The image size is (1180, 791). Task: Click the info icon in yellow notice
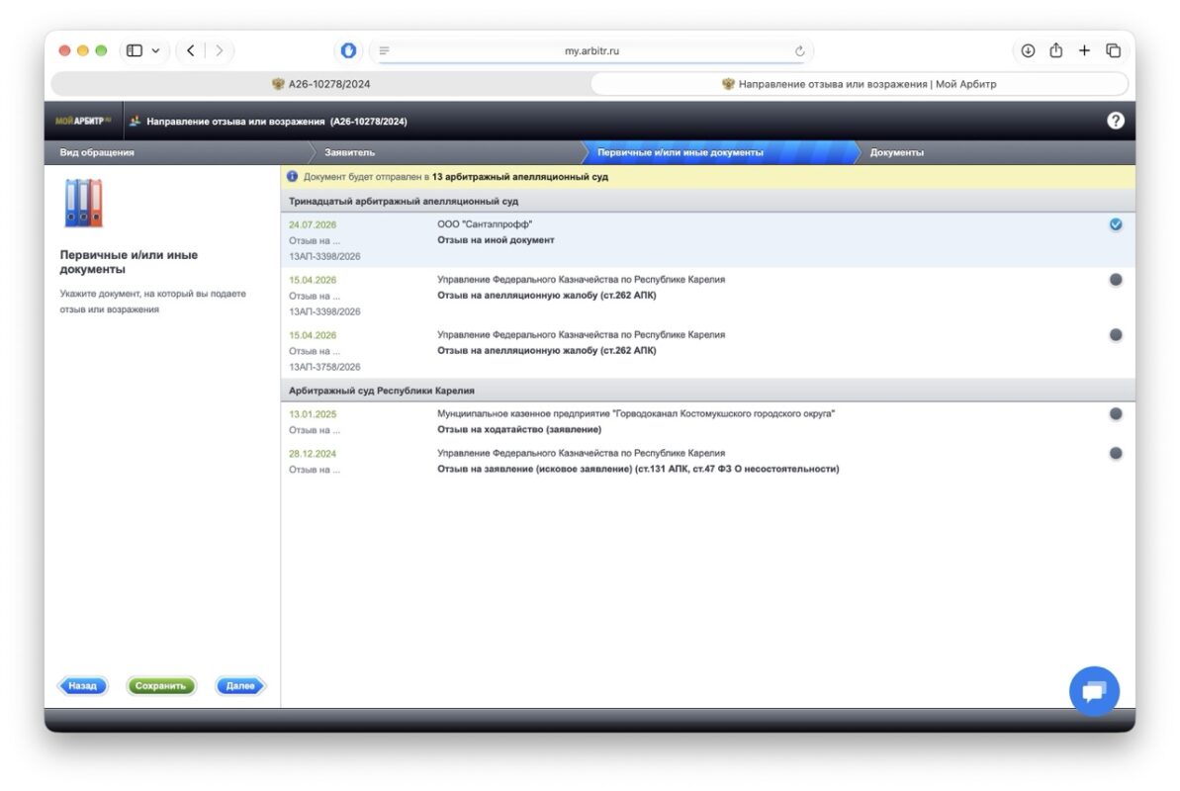tap(292, 176)
